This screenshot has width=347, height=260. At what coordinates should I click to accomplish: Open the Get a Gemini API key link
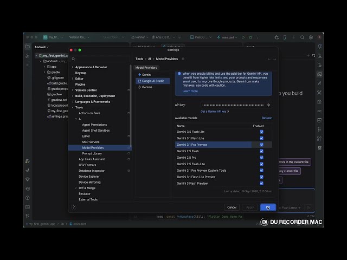coord(215,112)
